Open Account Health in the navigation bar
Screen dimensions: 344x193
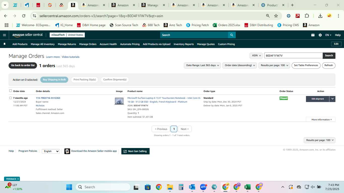coord(108,44)
